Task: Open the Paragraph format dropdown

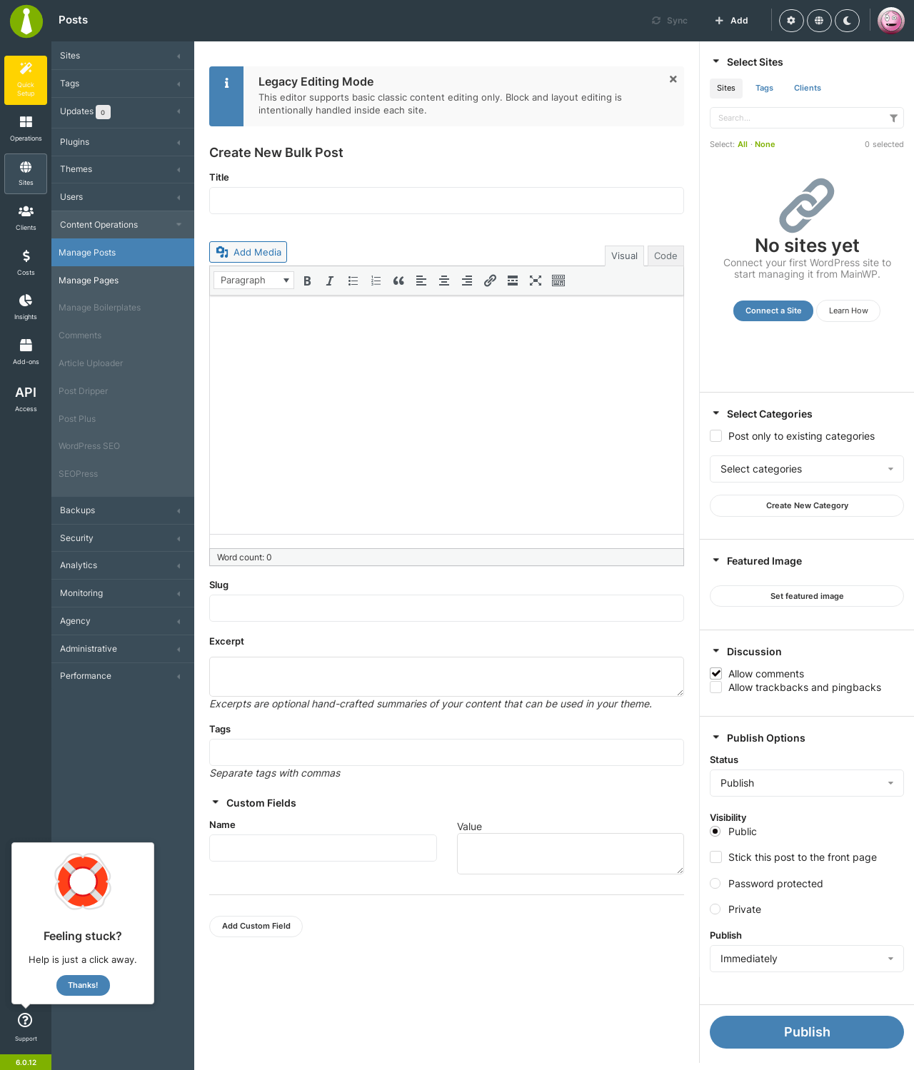Action: (253, 281)
